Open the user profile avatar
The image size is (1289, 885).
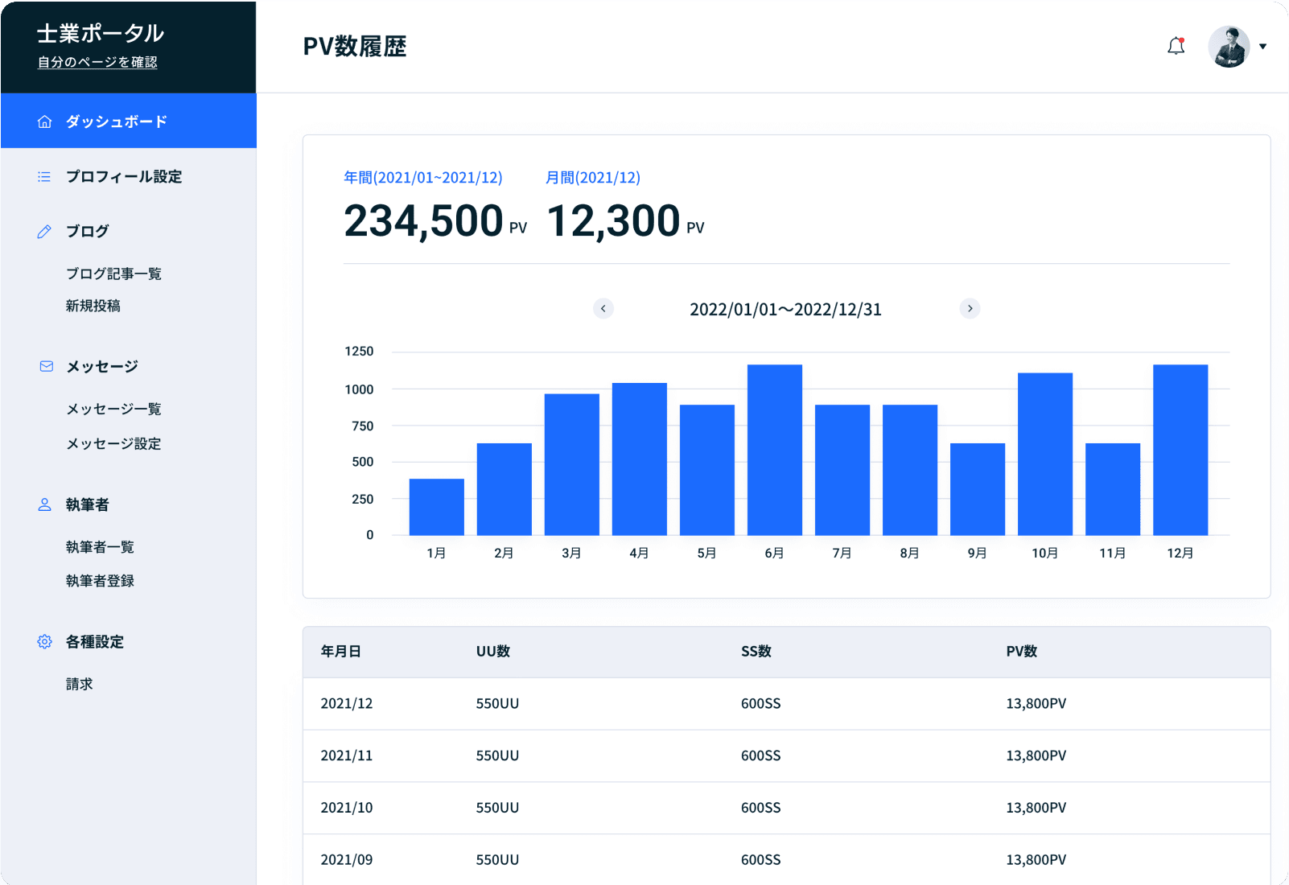(1228, 47)
